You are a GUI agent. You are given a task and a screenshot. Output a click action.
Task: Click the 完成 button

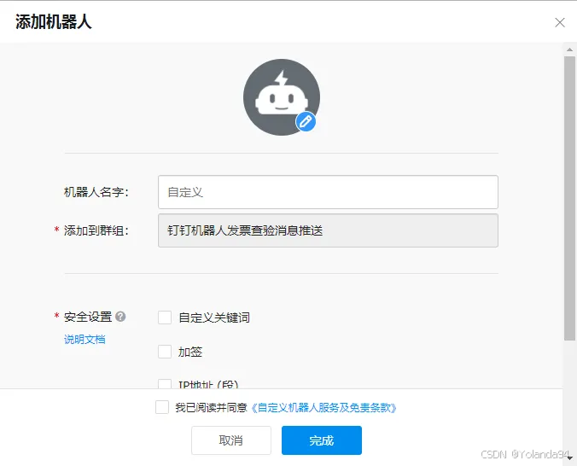pos(322,440)
